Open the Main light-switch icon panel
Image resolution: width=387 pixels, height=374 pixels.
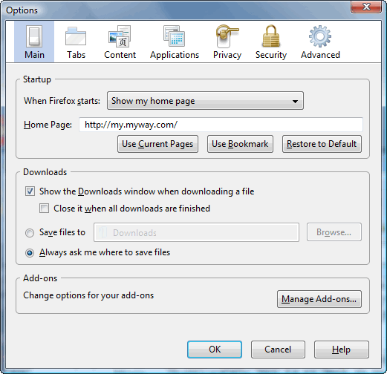(x=34, y=36)
